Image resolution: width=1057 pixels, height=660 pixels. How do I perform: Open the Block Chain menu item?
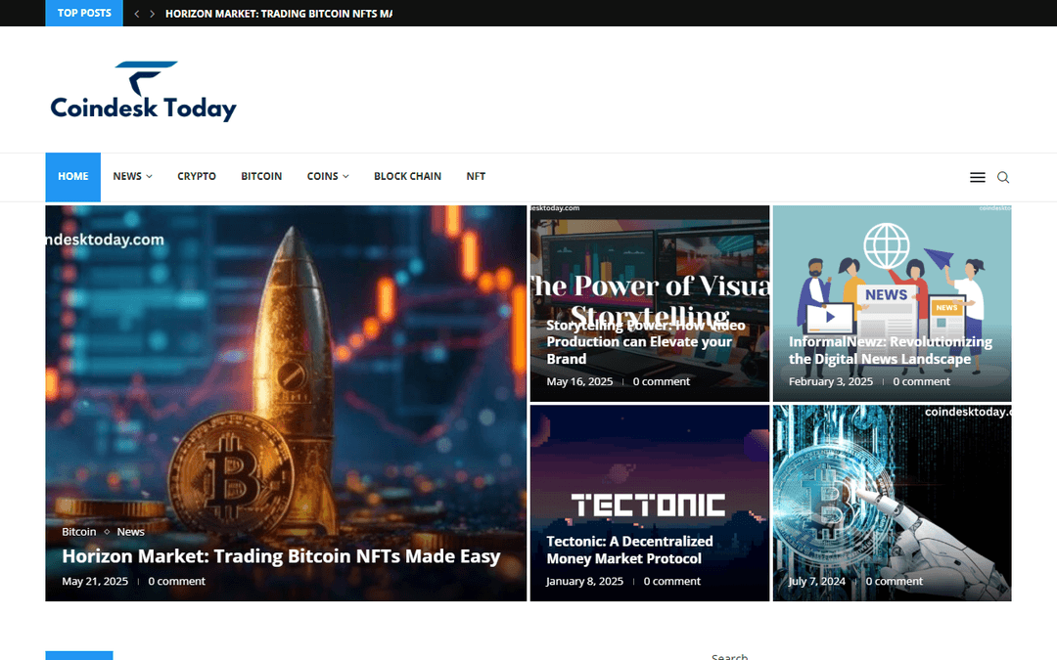(x=408, y=176)
